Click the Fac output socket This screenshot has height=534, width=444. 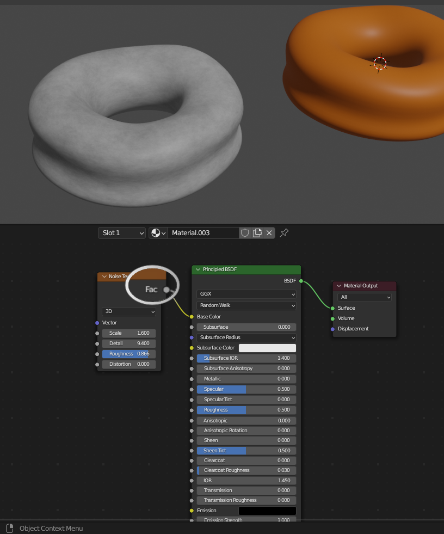click(166, 290)
